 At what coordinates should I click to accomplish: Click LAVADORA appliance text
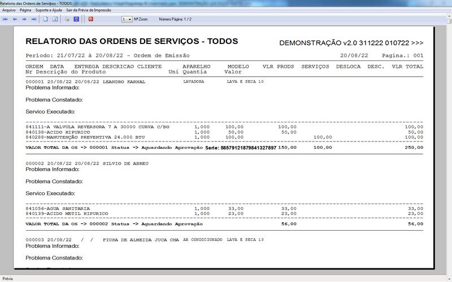click(193, 81)
